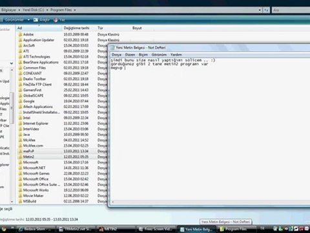Open the Biçim menu in Notepad
Screen dimensions: 310x233
(x=143, y=55)
